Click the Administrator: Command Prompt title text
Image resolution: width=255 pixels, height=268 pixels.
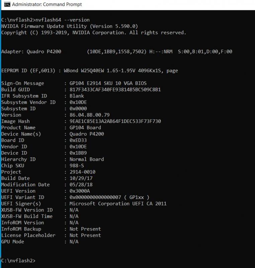click(x=47, y=4)
